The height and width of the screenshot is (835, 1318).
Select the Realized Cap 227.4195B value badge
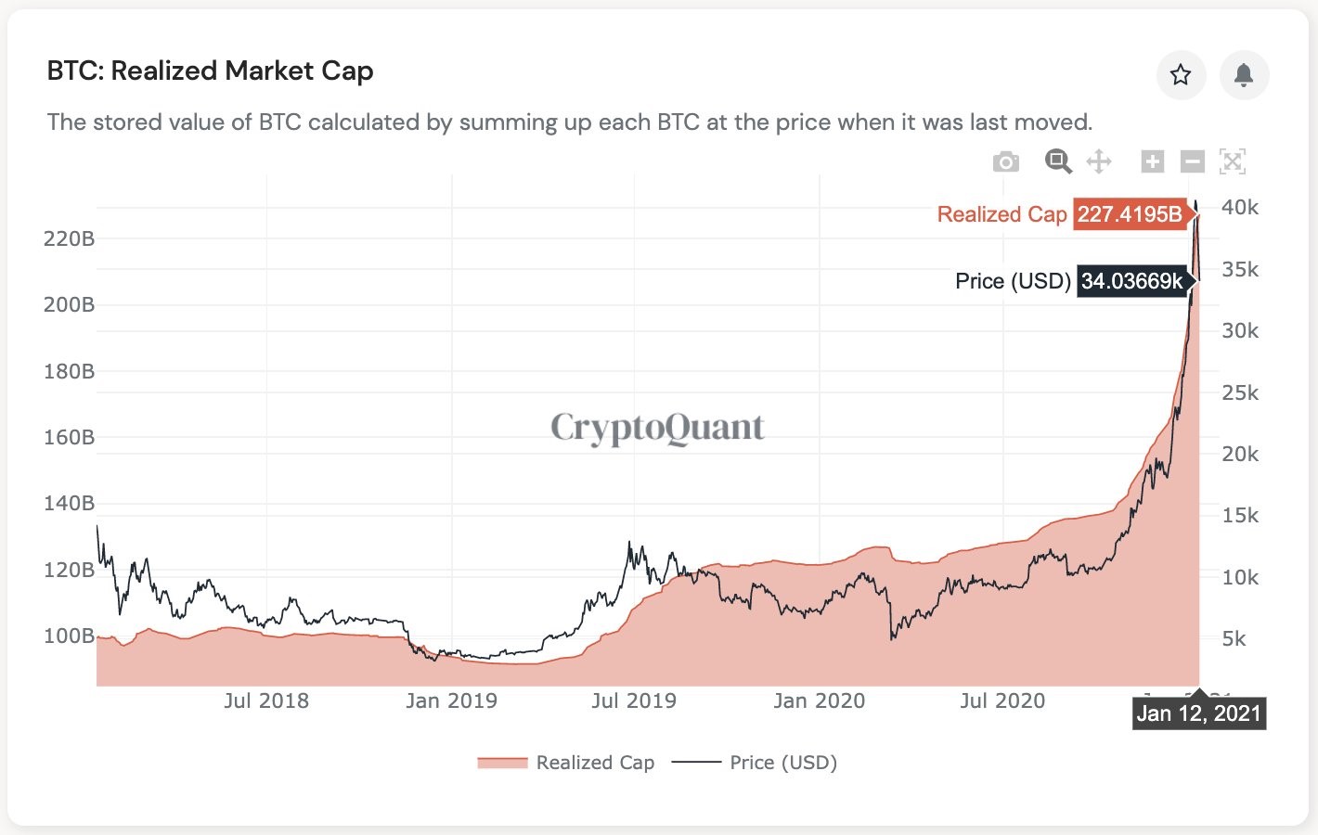click(x=1131, y=214)
